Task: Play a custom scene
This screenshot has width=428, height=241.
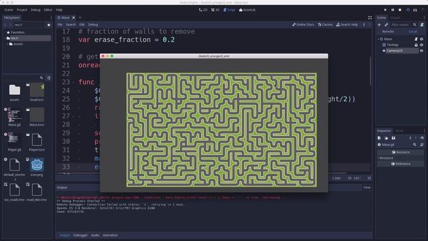Action: [415, 10]
